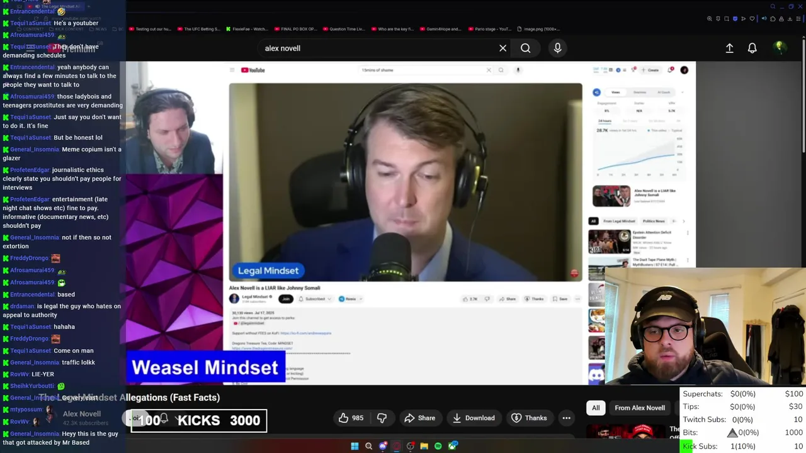Dislike the Legal Mindset video
The image size is (806, 453).
tap(487, 299)
